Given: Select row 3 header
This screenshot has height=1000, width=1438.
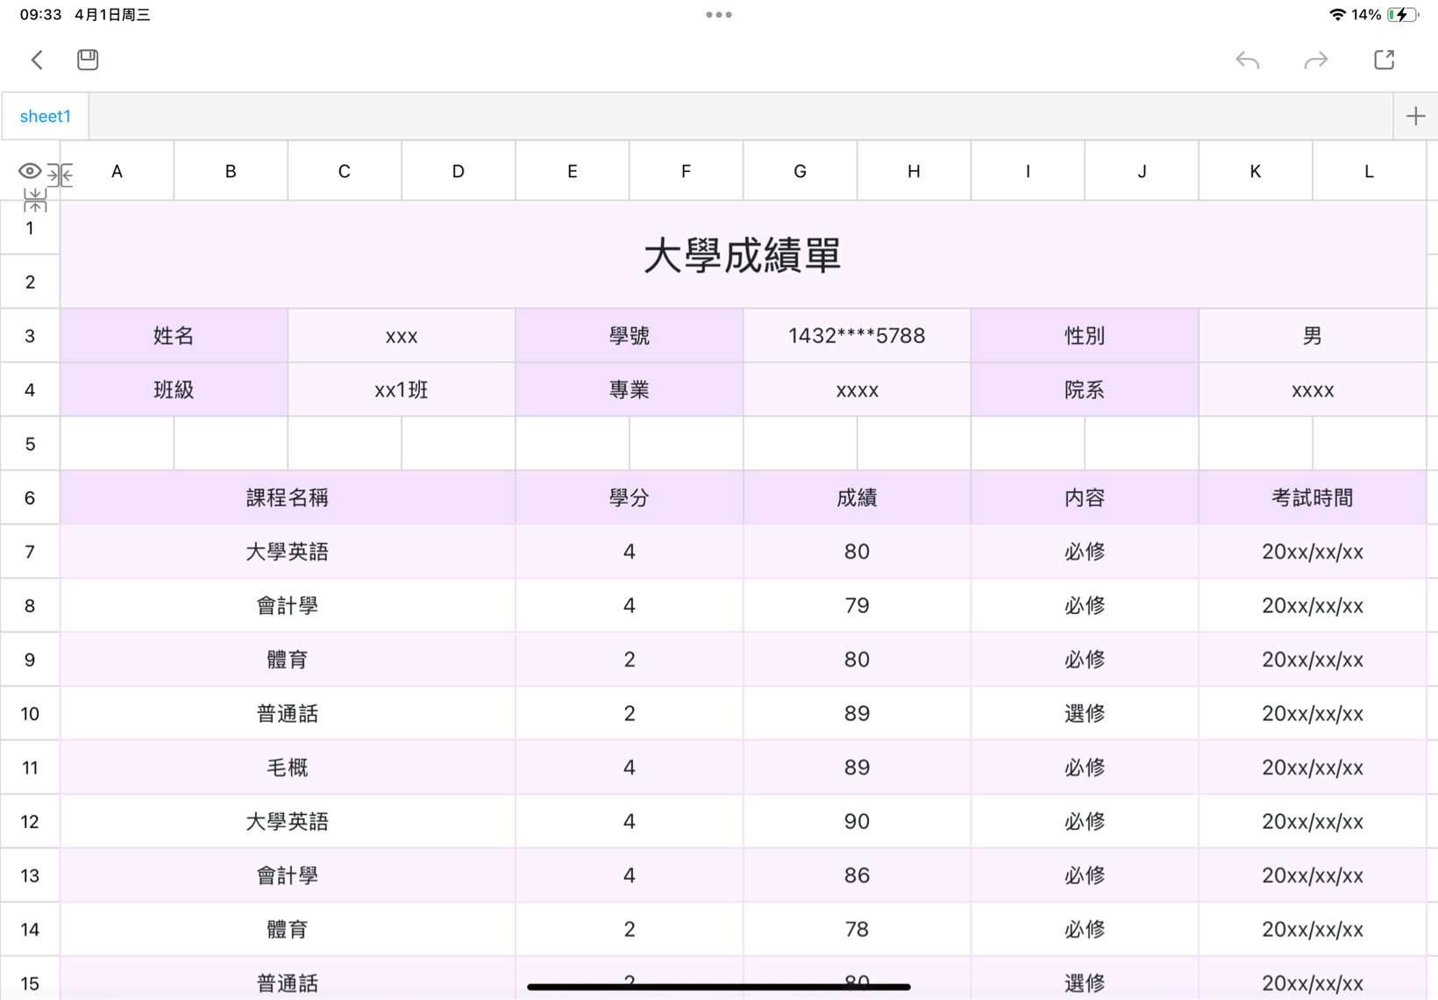Looking at the screenshot, I should tap(30, 335).
